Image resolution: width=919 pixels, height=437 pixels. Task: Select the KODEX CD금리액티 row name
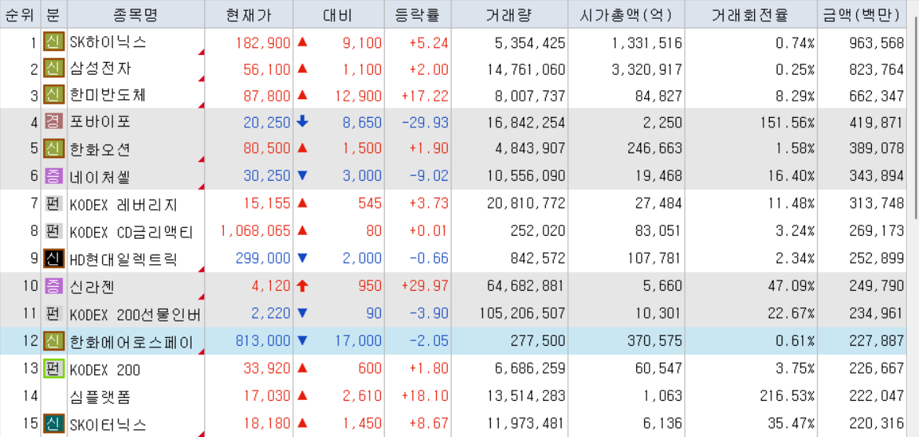coord(132,232)
